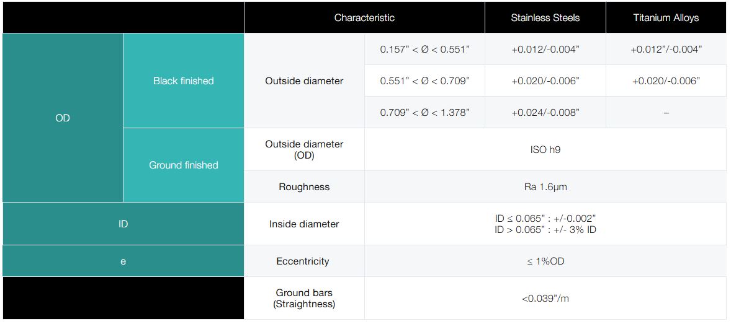731x324 pixels.
Task: Click the 0.551" < Ø < 0.709" range cell
Action: tap(424, 81)
